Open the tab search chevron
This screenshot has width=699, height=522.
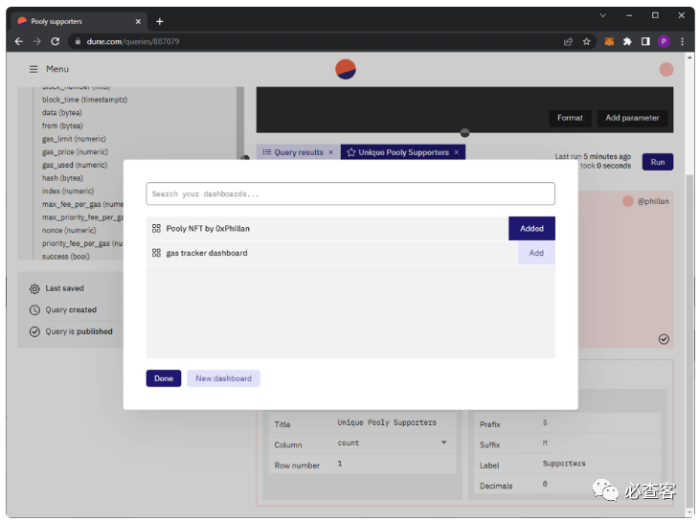[602, 15]
